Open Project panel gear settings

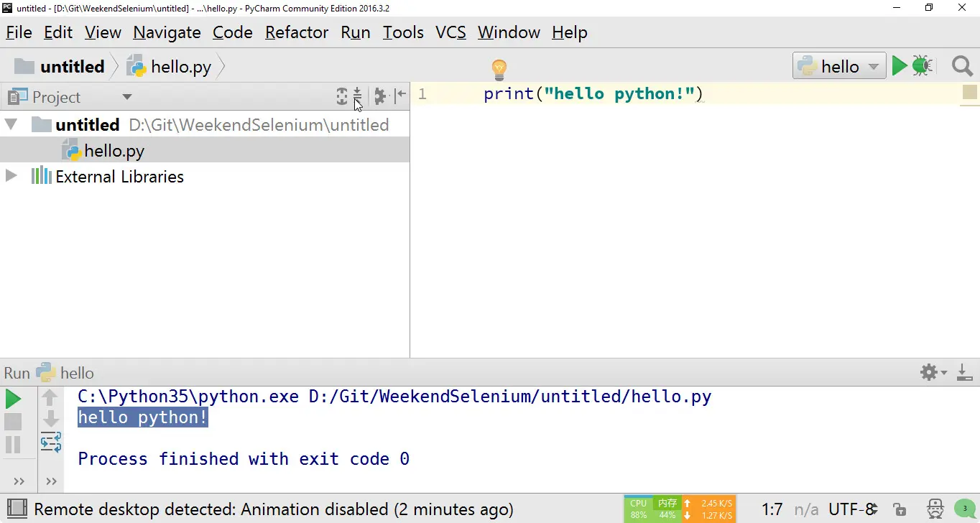[380, 96]
